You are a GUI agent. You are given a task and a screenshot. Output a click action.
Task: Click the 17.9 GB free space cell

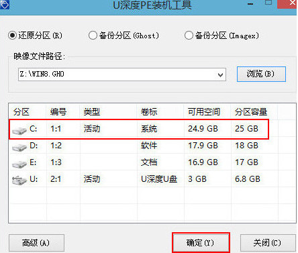pos(203,146)
